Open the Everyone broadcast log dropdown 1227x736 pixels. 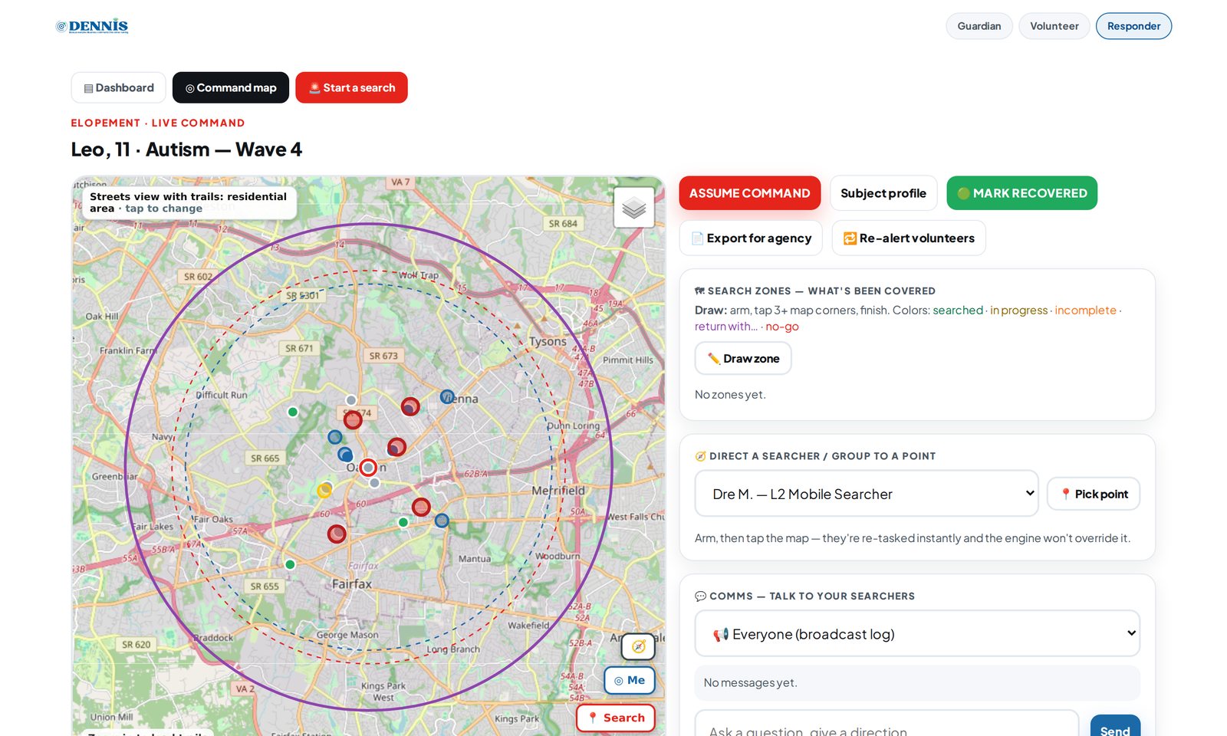(x=917, y=633)
